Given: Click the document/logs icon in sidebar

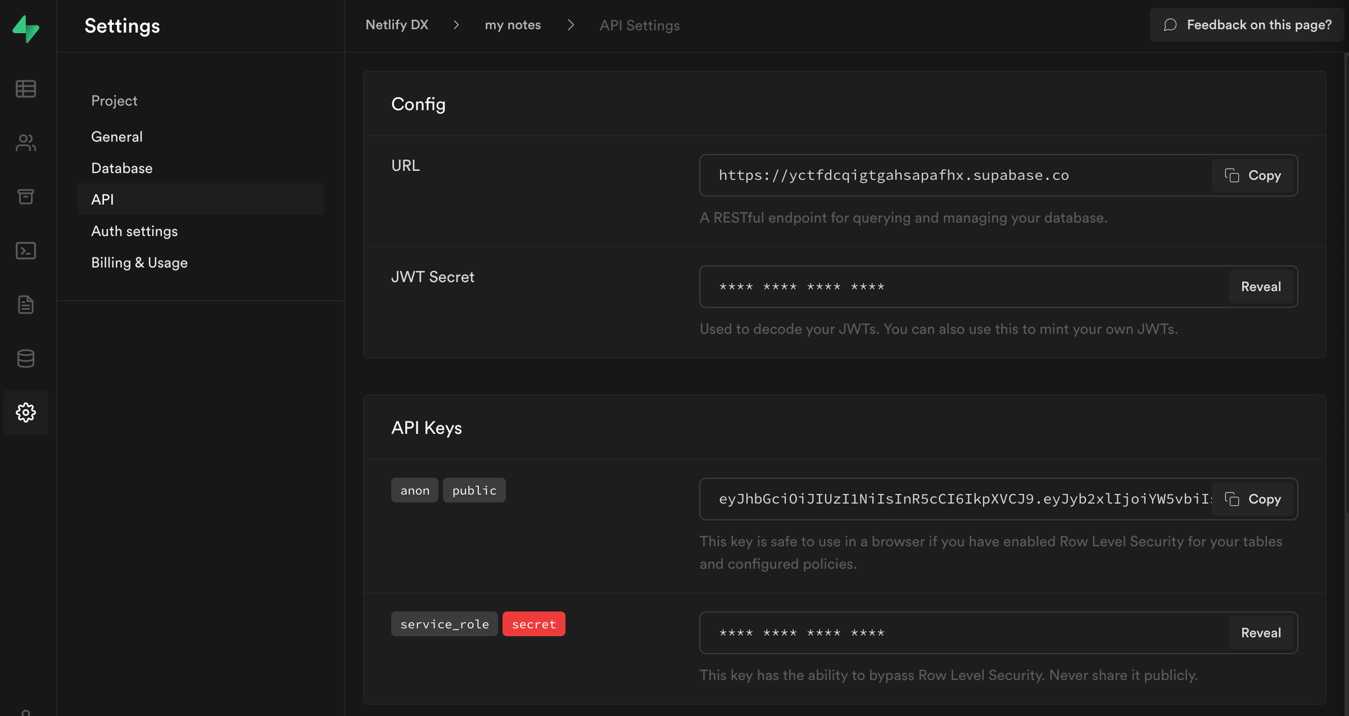Looking at the screenshot, I should (x=26, y=304).
